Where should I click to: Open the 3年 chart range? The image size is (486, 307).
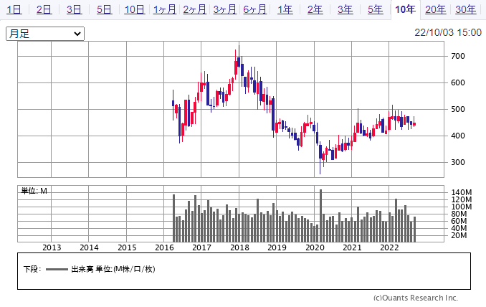345,9
